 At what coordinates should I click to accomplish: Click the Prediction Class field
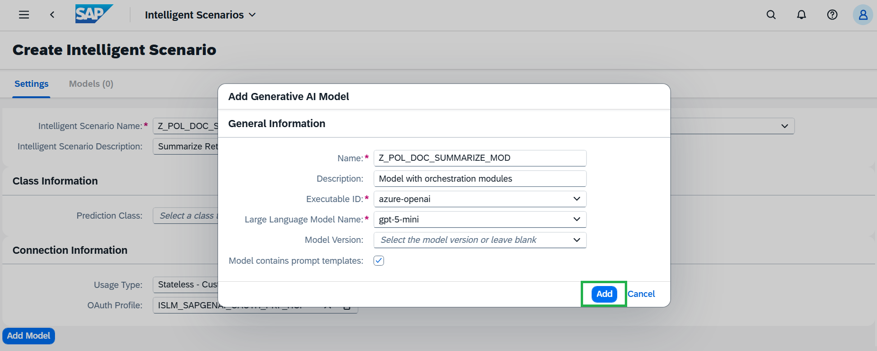coord(185,215)
